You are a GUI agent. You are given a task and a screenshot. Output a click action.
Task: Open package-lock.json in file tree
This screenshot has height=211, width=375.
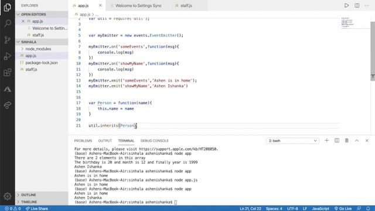[42, 63]
